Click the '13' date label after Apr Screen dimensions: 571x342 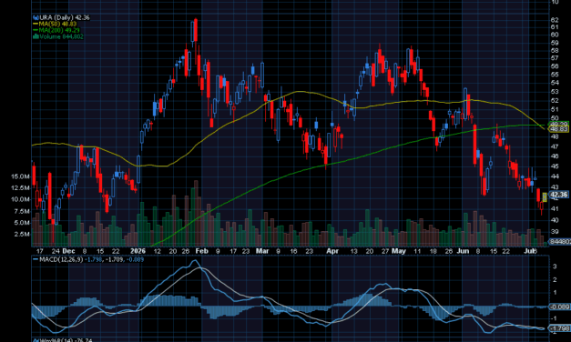(x=353, y=251)
